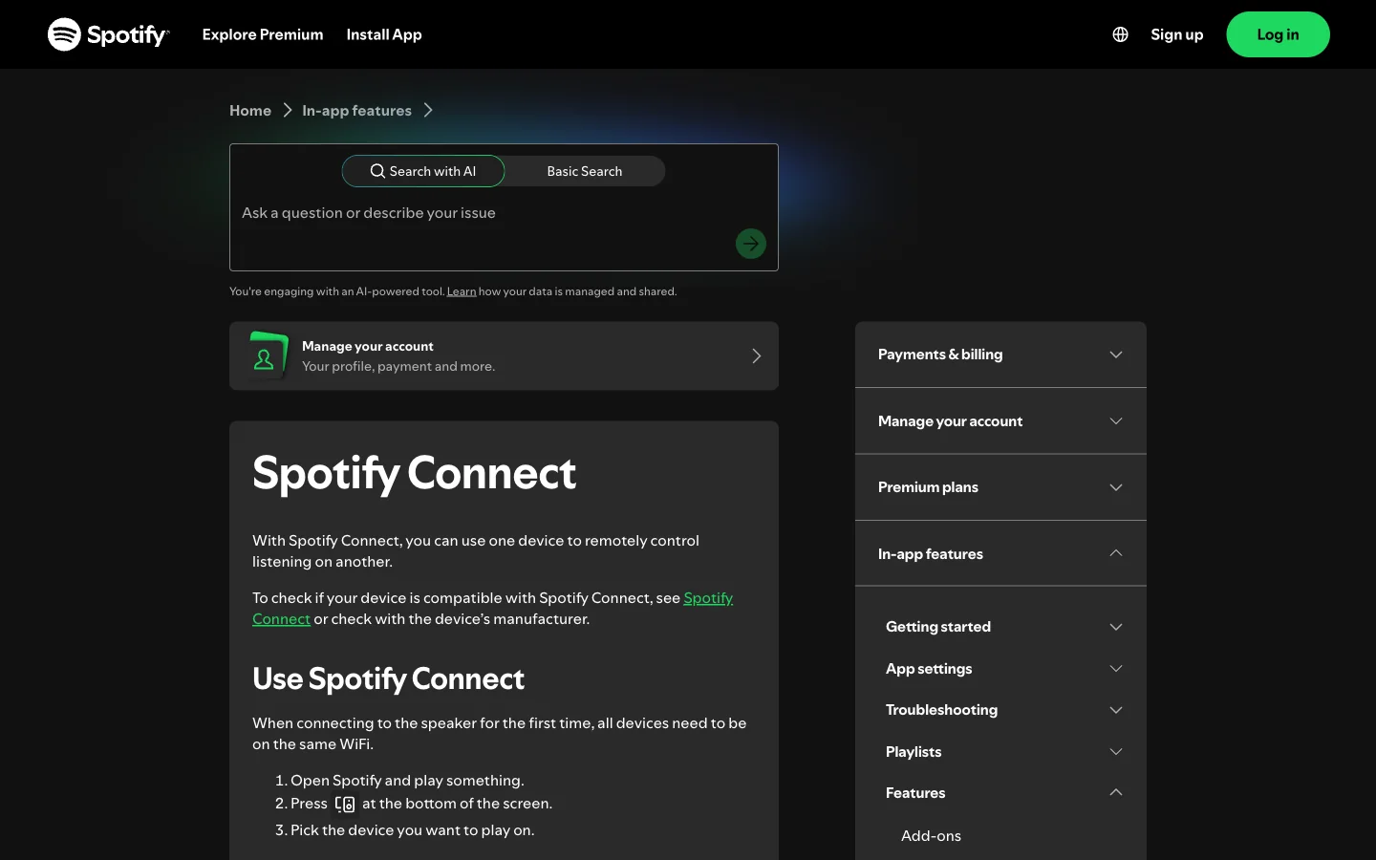Image resolution: width=1376 pixels, height=860 pixels.
Task: Expand the Payments & billing section
Action: (x=1000, y=355)
